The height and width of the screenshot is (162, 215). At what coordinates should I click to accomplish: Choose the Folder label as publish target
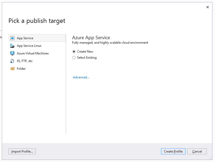(21, 69)
